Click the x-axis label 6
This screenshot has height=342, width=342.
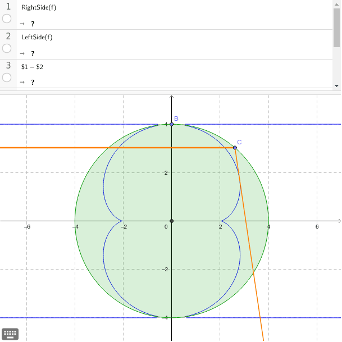coord(317,227)
